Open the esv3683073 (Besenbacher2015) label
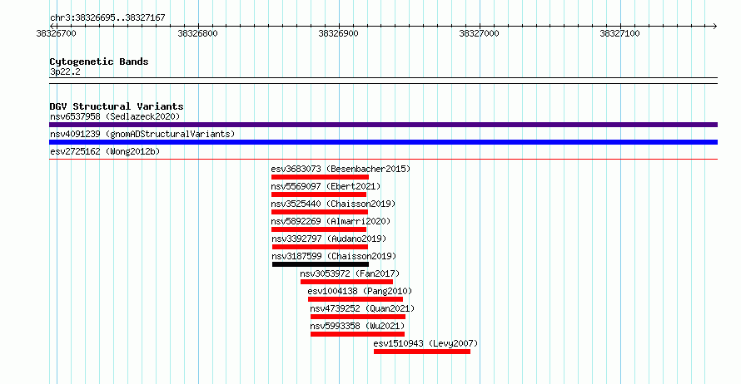741x384 pixels. point(341,169)
